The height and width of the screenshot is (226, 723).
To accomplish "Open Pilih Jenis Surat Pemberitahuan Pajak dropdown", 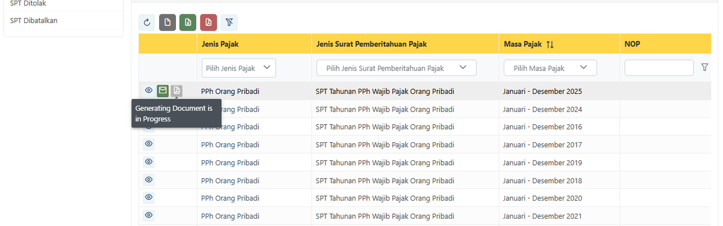I will pyautogui.click(x=396, y=68).
